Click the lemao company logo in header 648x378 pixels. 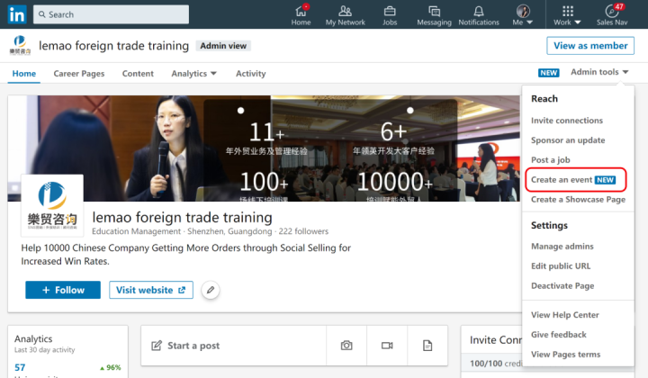pos(20,45)
